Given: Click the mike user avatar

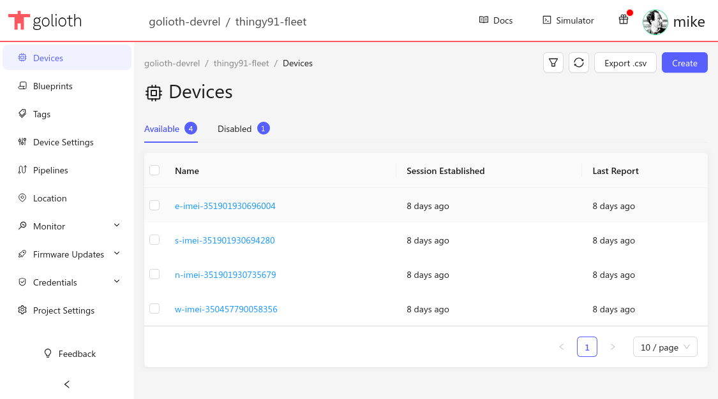Looking at the screenshot, I should [x=655, y=22].
